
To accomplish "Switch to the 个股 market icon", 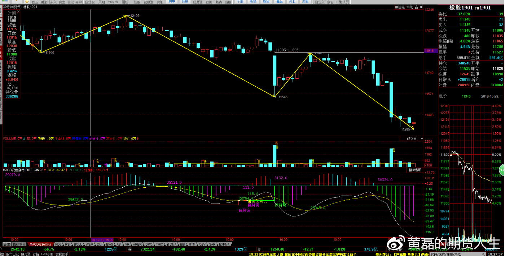I will point(240,2).
